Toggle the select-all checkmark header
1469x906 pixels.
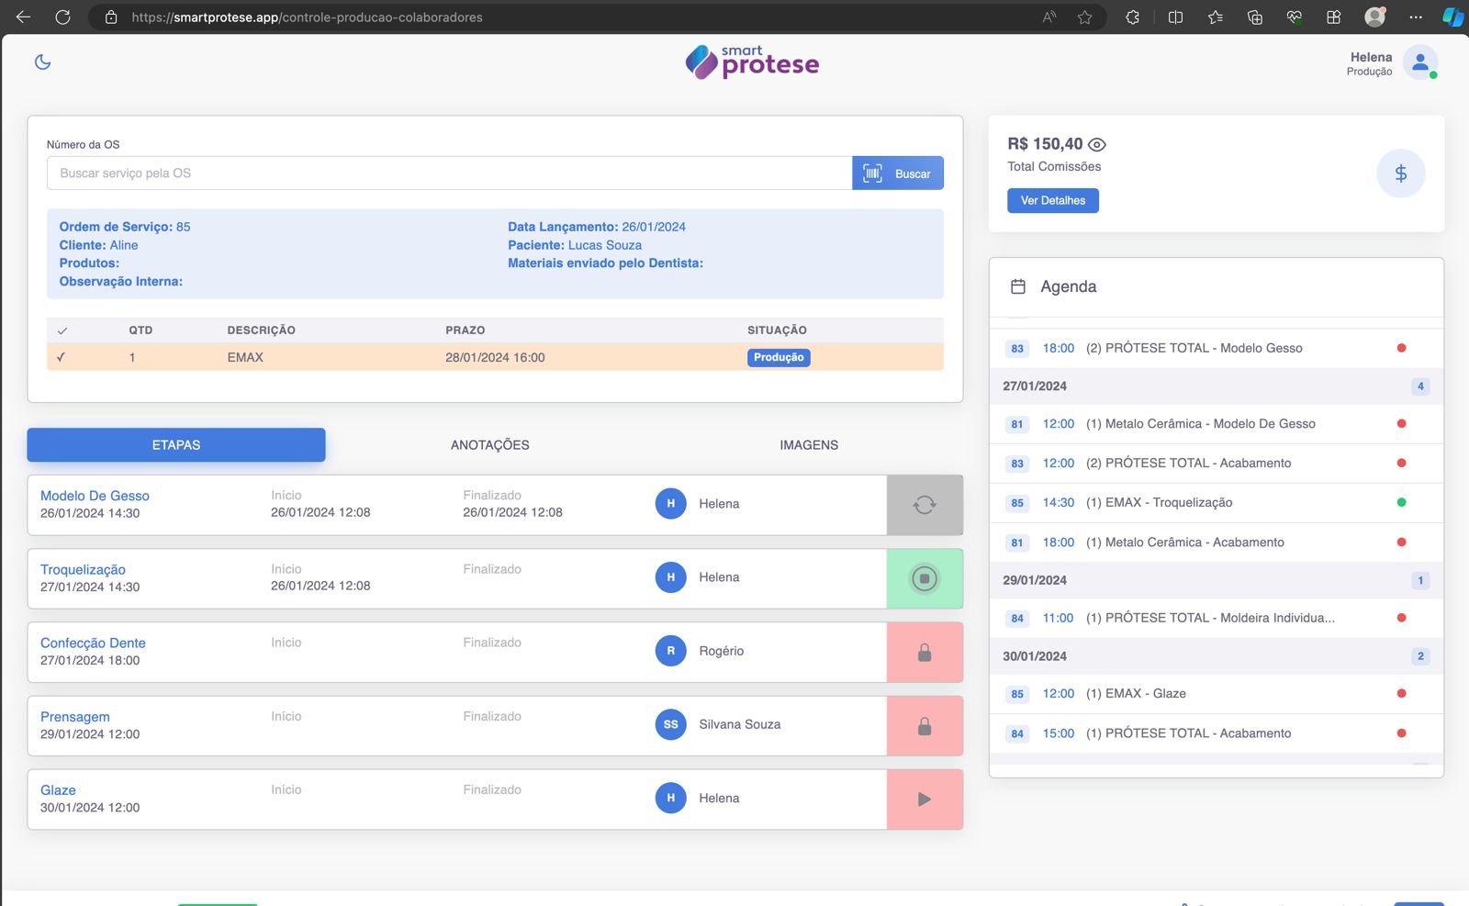click(62, 330)
